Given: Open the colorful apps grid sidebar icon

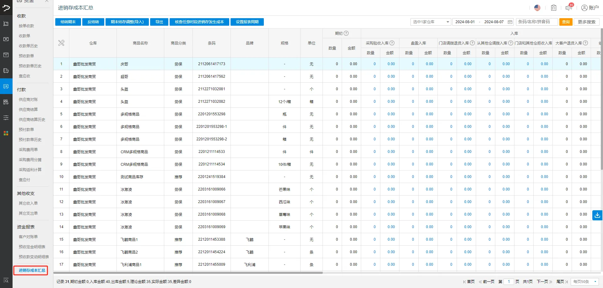Looking at the screenshot, I should tap(6, 133).
